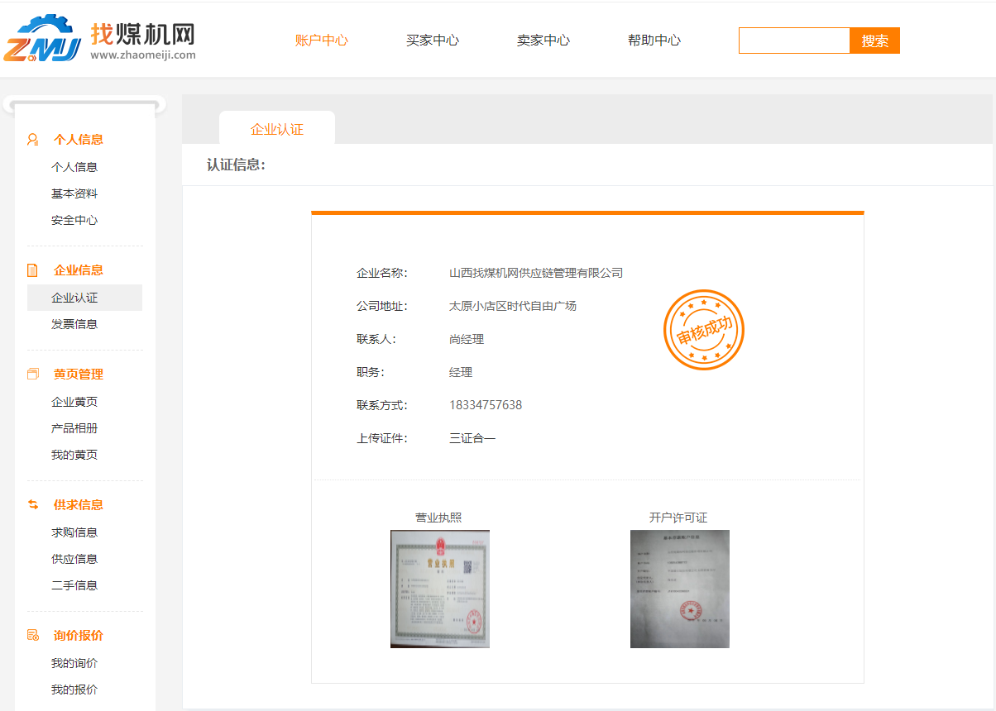Select the 企业认证 tab
This screenshot has width=996, height=711.
coord(277,130)
